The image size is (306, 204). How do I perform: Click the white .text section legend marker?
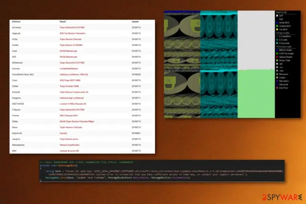click(277, 64)
